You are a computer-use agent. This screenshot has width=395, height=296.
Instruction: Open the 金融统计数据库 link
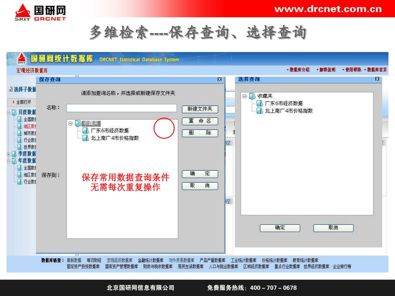pos(151,260)
